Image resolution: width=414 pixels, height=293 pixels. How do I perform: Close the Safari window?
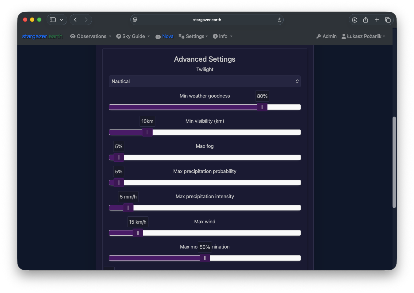click(25, 20)
